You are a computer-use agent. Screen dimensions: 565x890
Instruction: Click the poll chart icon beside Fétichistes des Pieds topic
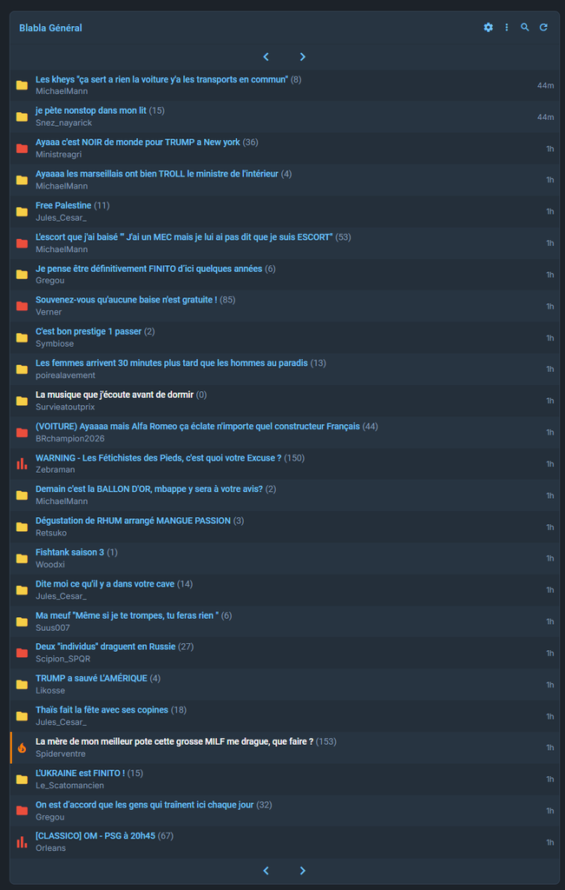coord(22,464)
